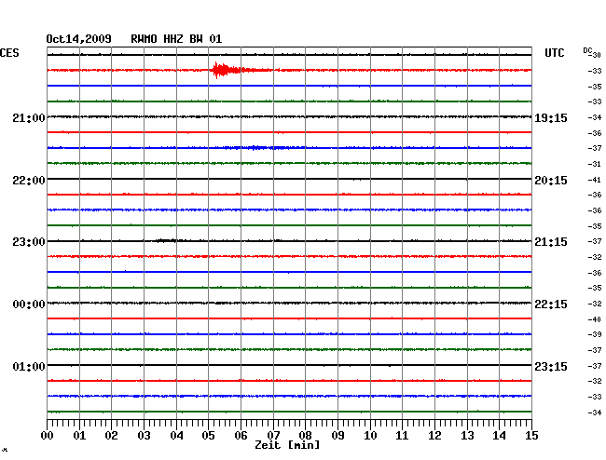Click the Zeit [min] axis title
Screen dimensions: 606x460
[x=287, y=445]
